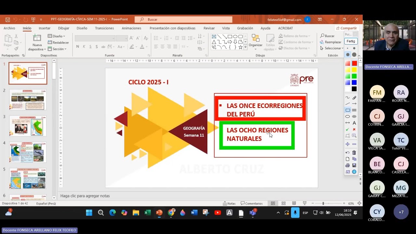Toggle the Notas pane in status bar
This screenshot has width=416, height=234.
[x=229, y=203]
